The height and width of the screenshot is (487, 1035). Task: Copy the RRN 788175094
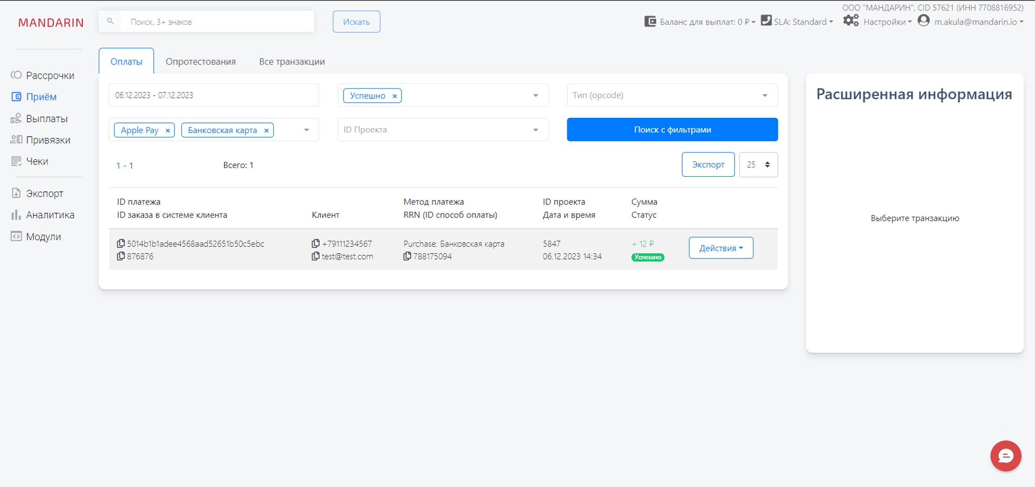tap(407, 256)
